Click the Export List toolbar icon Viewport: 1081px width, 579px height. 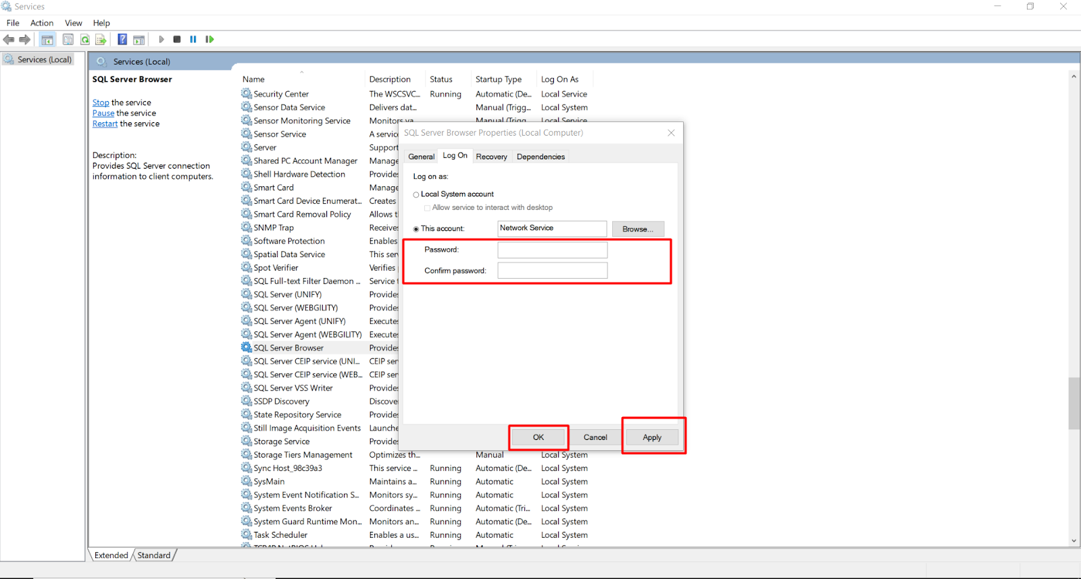(x=101, y=40)
